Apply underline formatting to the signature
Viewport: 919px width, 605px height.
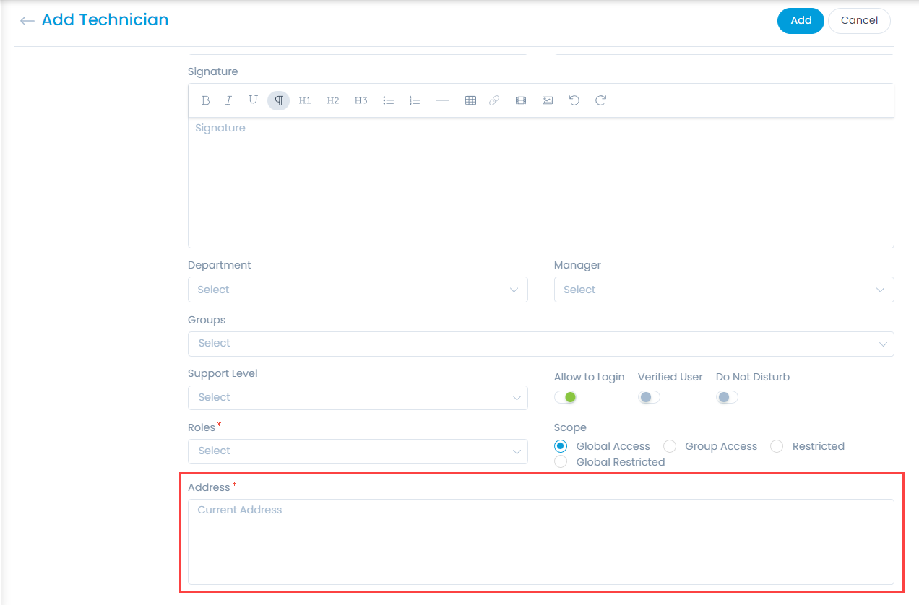coord(253,100)
